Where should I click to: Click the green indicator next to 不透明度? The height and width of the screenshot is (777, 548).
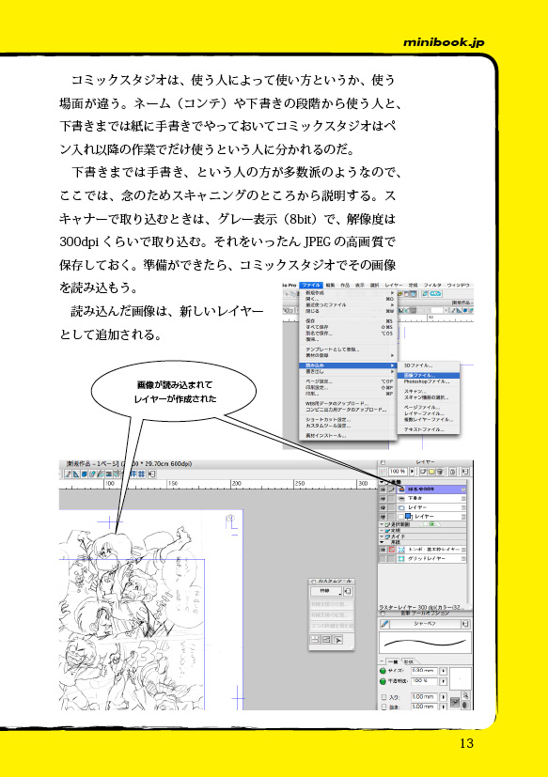[x=383, y=681]
